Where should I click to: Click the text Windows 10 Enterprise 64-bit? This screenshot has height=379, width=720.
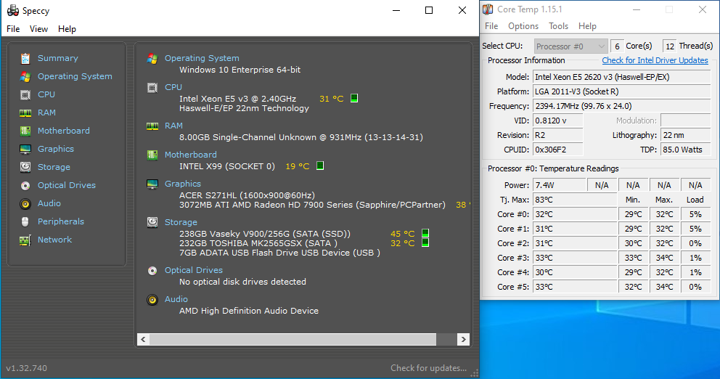(240, 70)
